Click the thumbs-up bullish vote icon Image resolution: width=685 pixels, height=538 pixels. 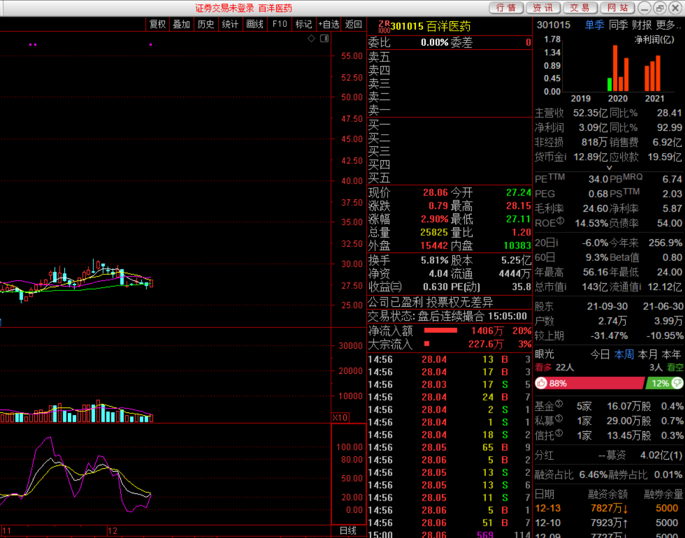(x=541, y=383)
